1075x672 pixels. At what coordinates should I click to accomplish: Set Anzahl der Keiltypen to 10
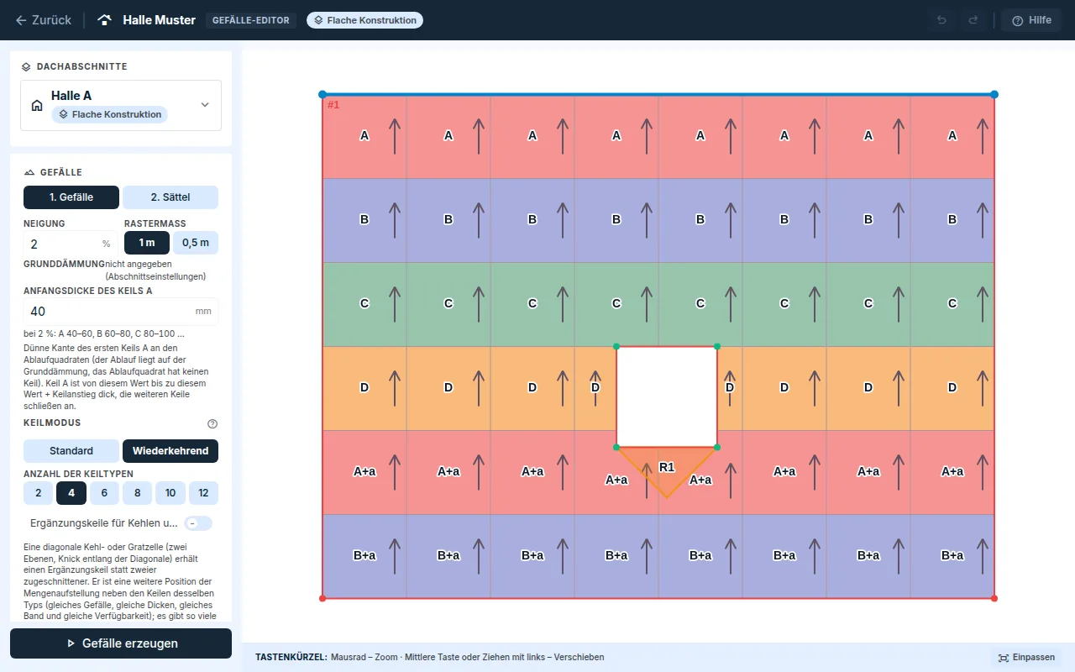click(x=170, y=493)
